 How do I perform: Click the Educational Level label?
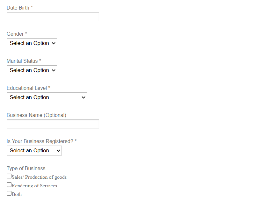(x=27, y=88)
